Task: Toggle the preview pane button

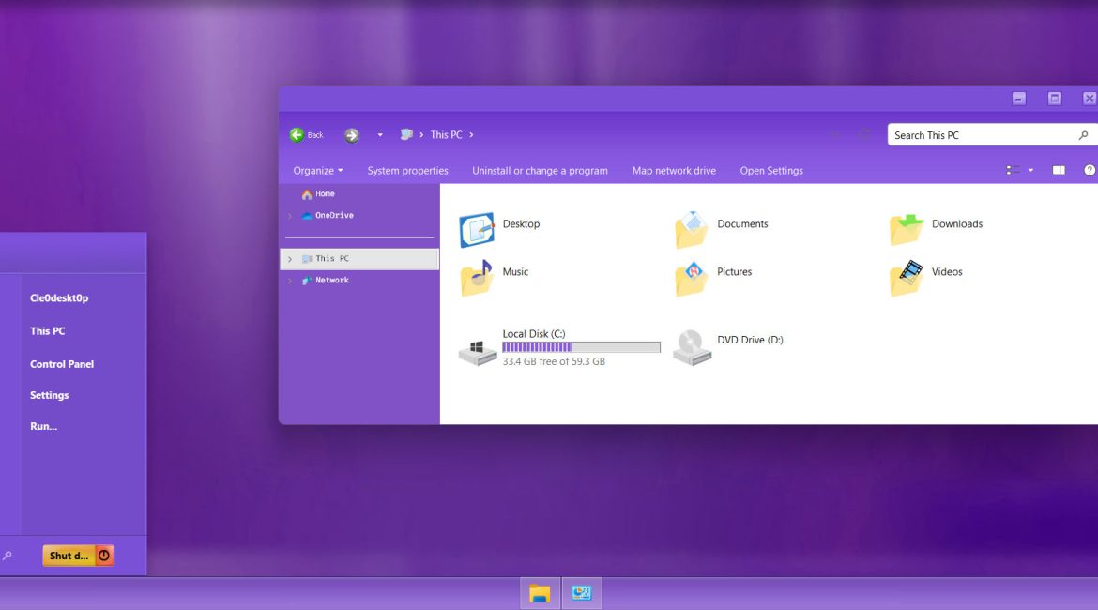Action: [x=1059, y=171]
